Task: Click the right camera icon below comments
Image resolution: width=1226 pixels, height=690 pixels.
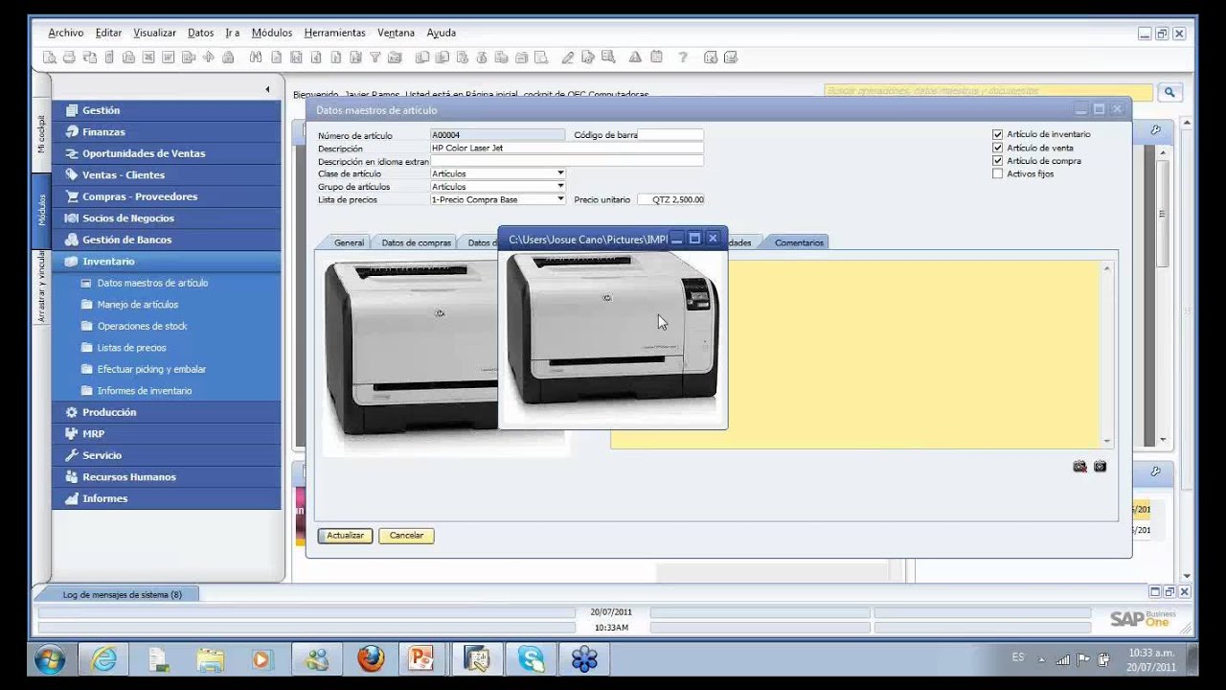Action: 1100,467
